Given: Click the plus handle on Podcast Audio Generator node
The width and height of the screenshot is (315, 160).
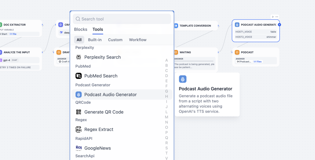Looking at the screenshot, I should click(279, 25).
